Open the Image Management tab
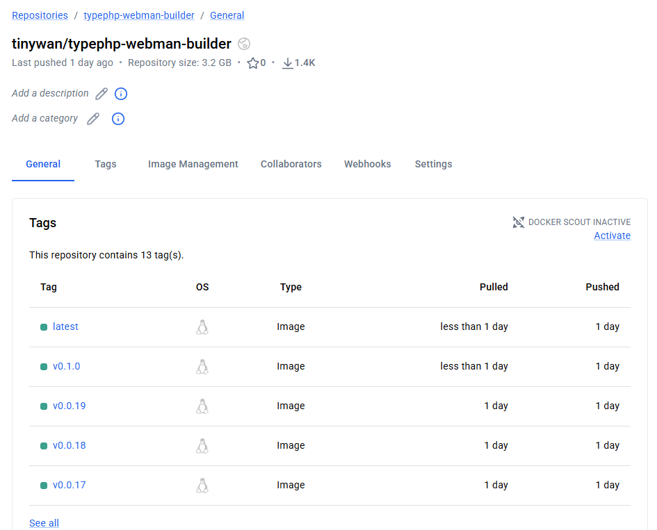 193,164
